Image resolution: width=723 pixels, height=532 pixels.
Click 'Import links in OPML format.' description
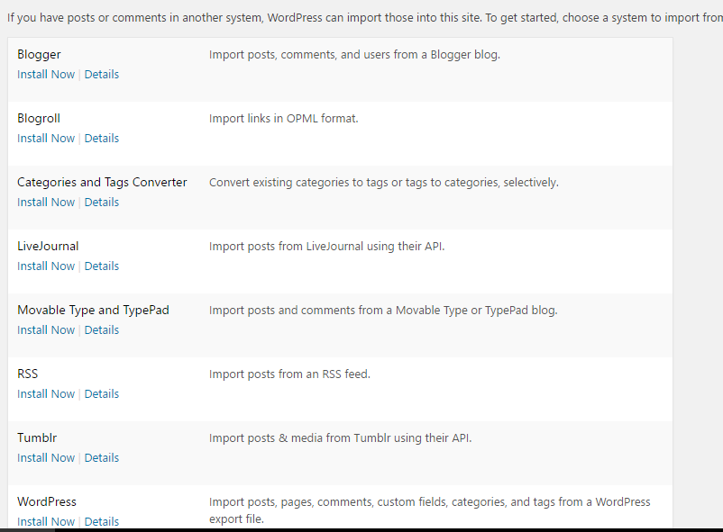tap(284, 119)
